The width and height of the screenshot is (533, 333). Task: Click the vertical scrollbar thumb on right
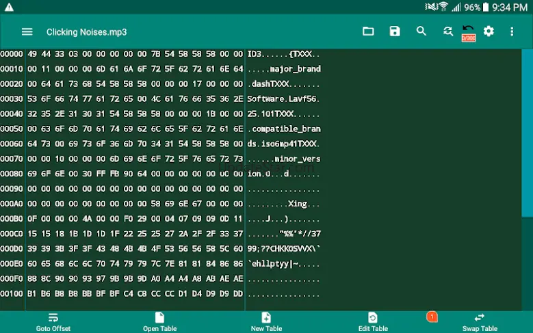tap(528, 133)
